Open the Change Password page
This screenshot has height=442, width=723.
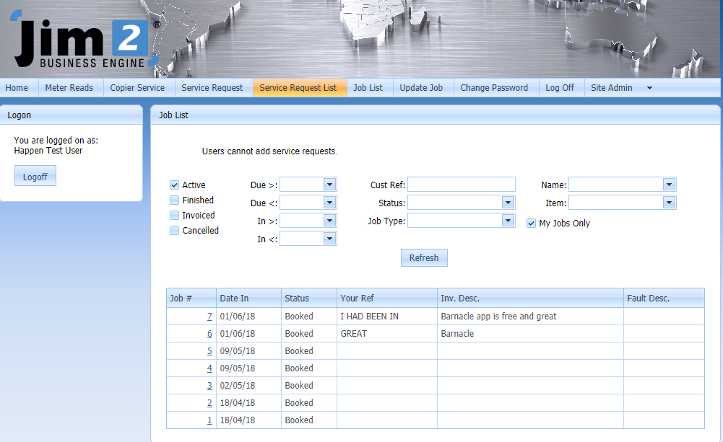495,87
